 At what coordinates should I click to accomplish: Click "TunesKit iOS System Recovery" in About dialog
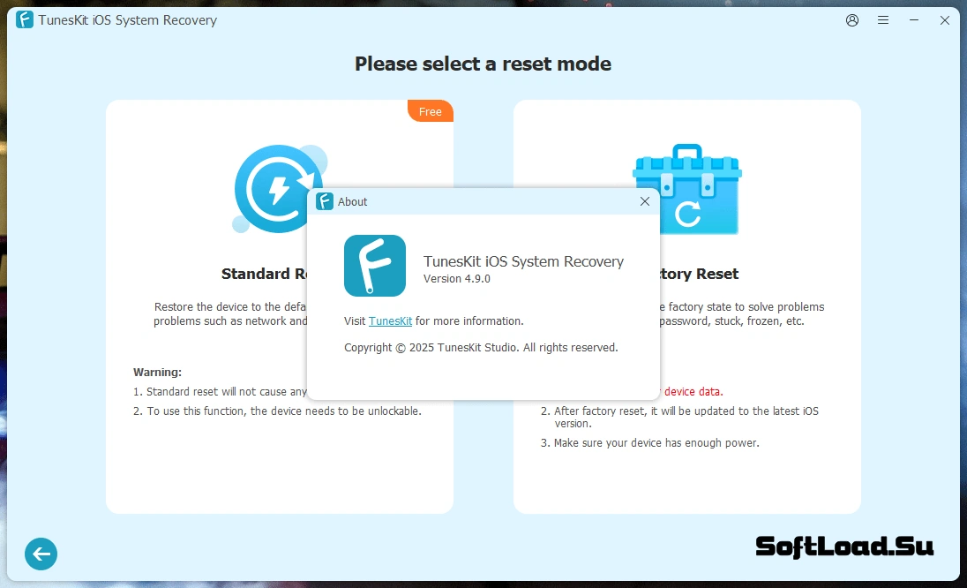[x=523, y=261]
